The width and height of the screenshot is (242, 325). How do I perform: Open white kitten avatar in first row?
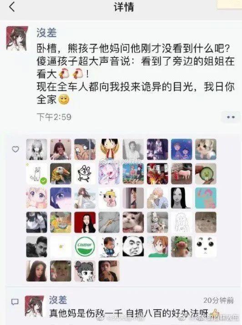click(206, 149)
